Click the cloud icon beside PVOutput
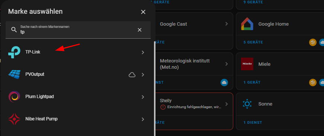Viewport: 324px width, 136px height. (x=132, y=75)
